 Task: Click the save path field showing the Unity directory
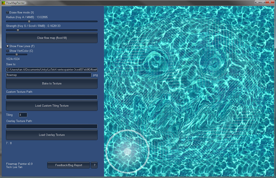51,70
